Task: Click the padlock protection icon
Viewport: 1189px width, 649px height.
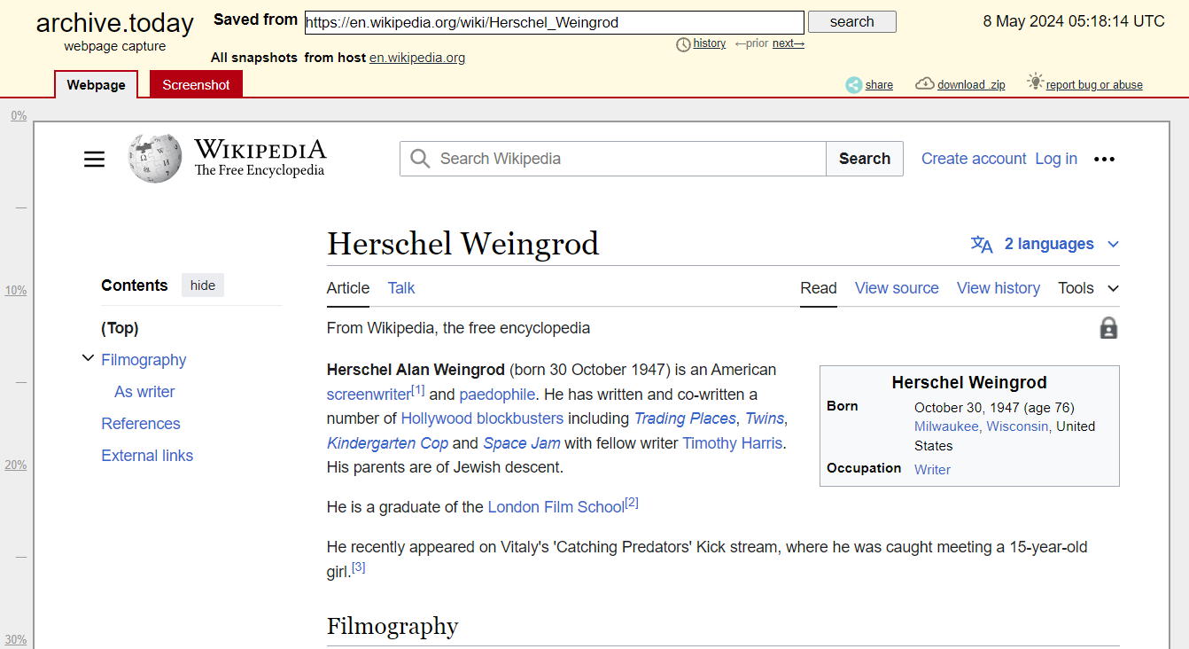Action: (1108, 328)
